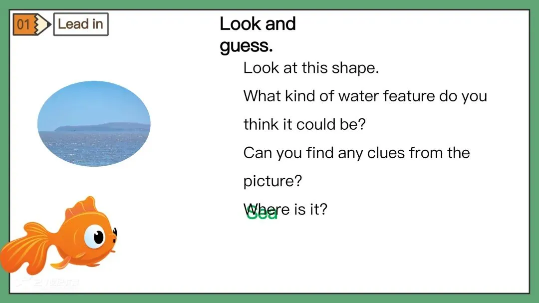Click the pointed tip of the pencil badge
Viewport: 539px width, 303px height.
(x=47, y=24)
